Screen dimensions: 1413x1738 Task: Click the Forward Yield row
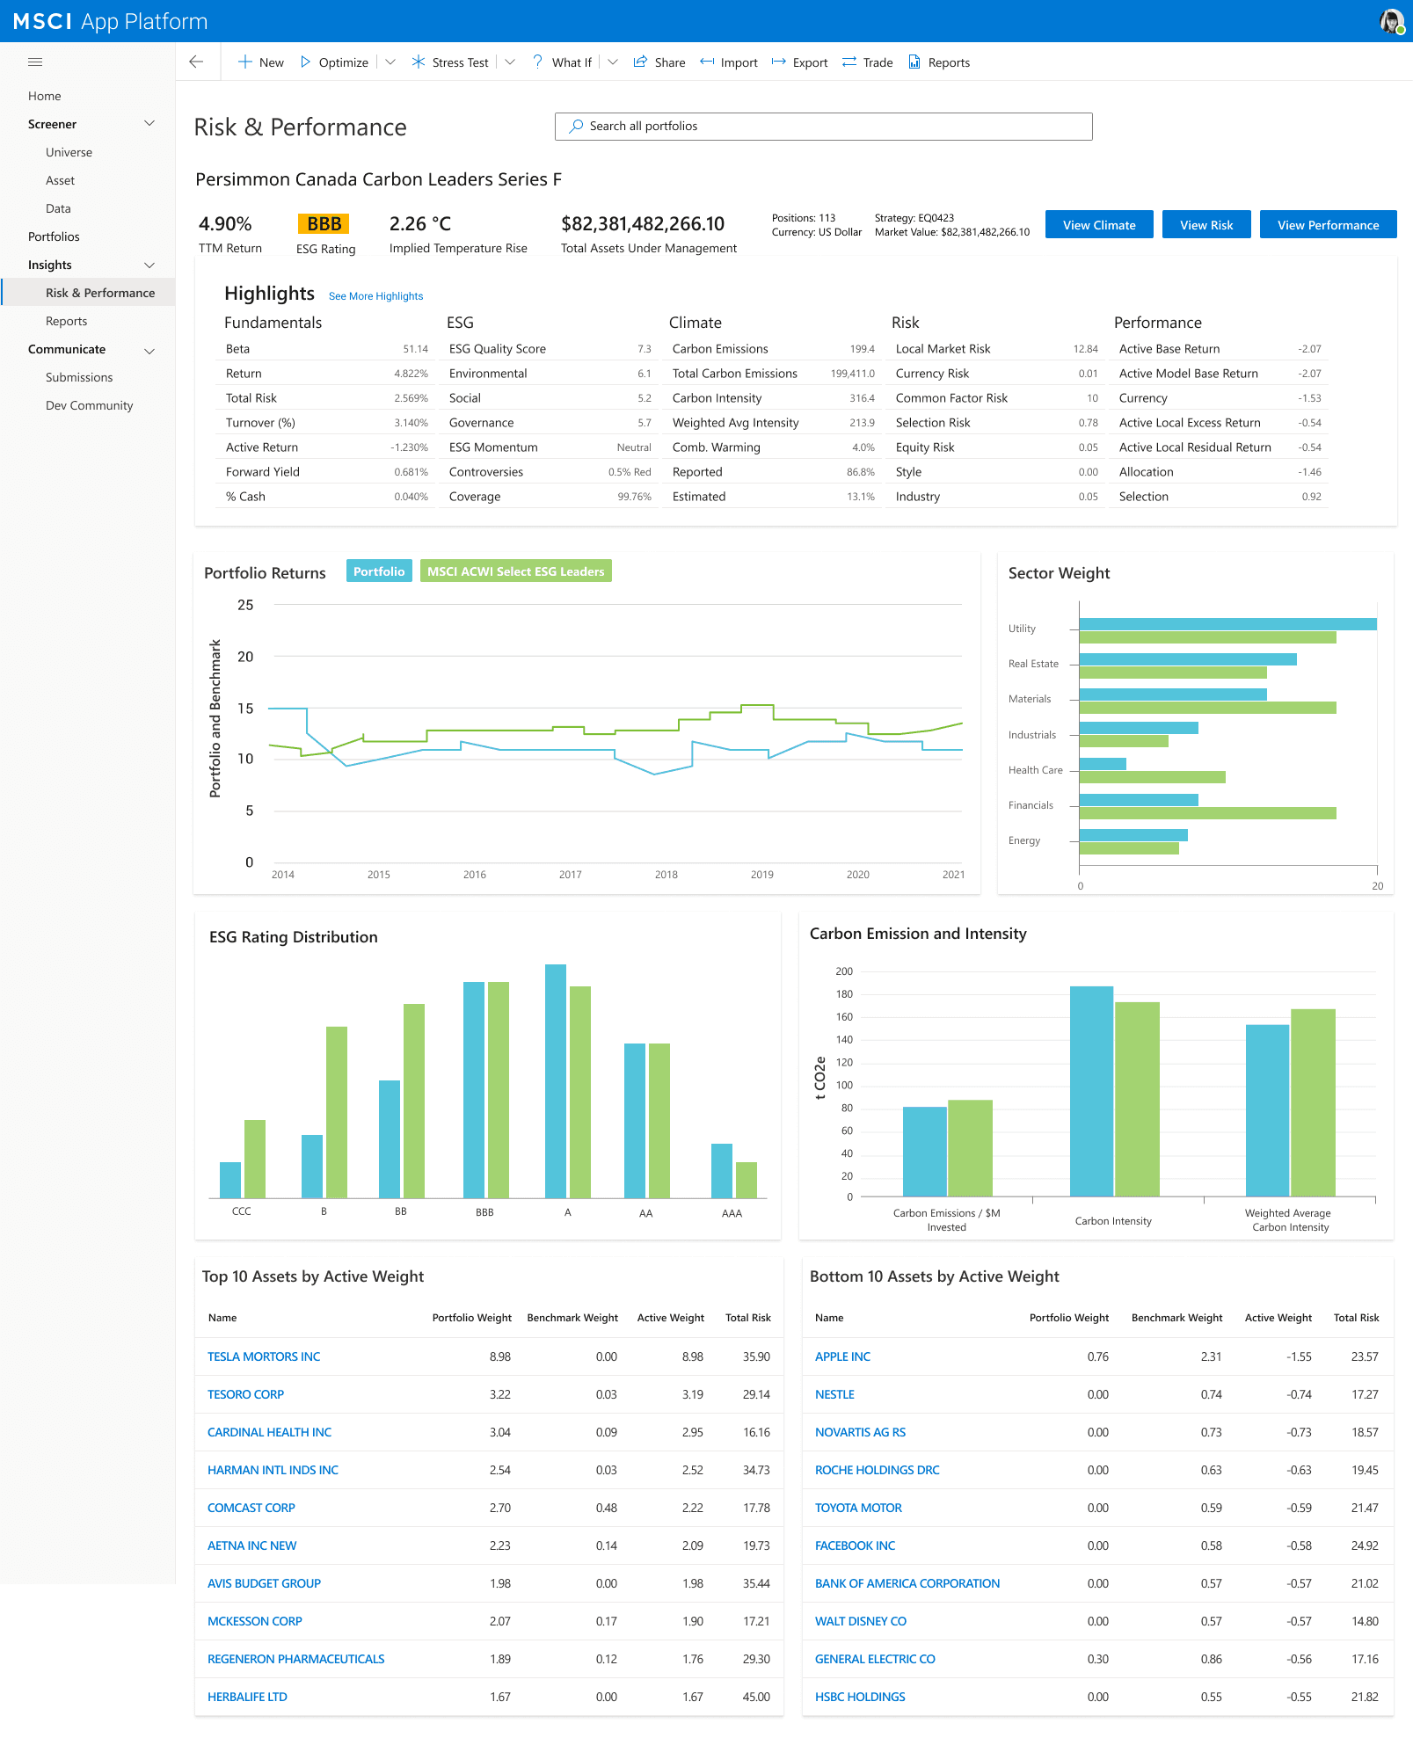point(327,472)
